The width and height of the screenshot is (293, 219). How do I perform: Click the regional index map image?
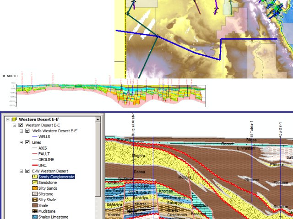pyautogui.click(x=204, y=39)
